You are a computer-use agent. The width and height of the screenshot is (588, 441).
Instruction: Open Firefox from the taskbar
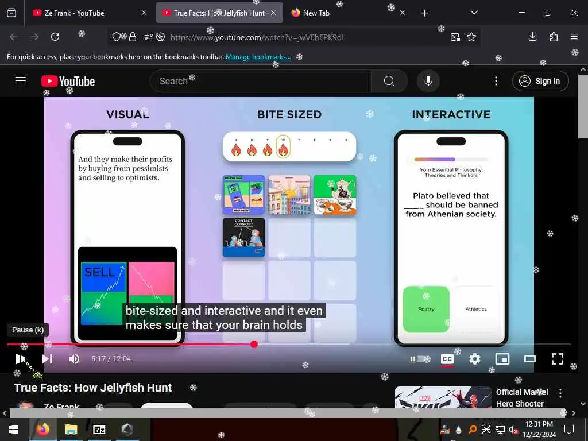tap(42, 430)
